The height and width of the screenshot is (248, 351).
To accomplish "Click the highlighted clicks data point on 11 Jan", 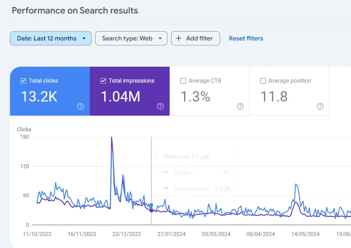I will 151,205.
